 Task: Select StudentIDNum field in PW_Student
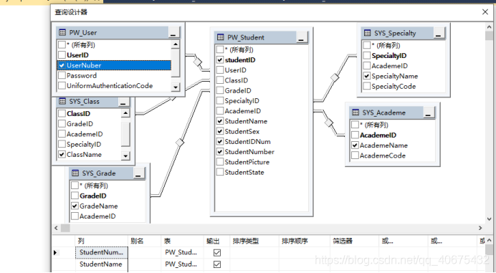pyautogui.click(x=248, y=141)
